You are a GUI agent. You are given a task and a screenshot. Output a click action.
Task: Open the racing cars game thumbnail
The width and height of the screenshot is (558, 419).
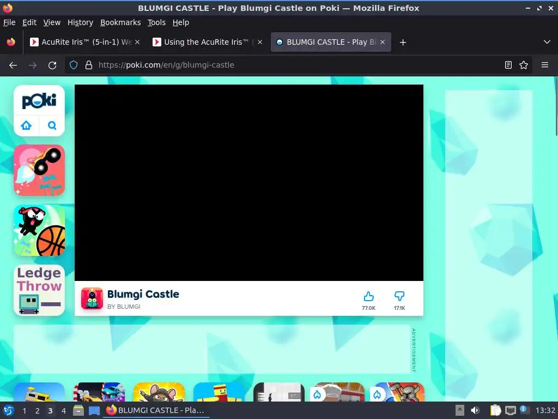[99, 392]
